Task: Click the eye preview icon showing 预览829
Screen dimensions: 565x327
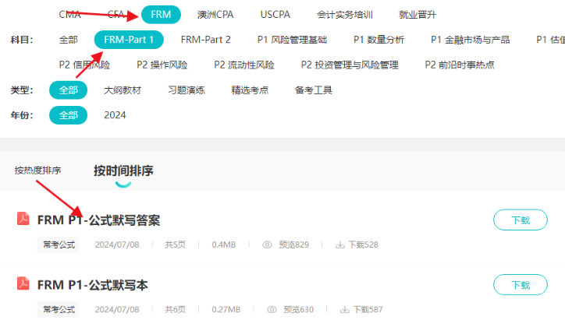Action: [267, 244]
